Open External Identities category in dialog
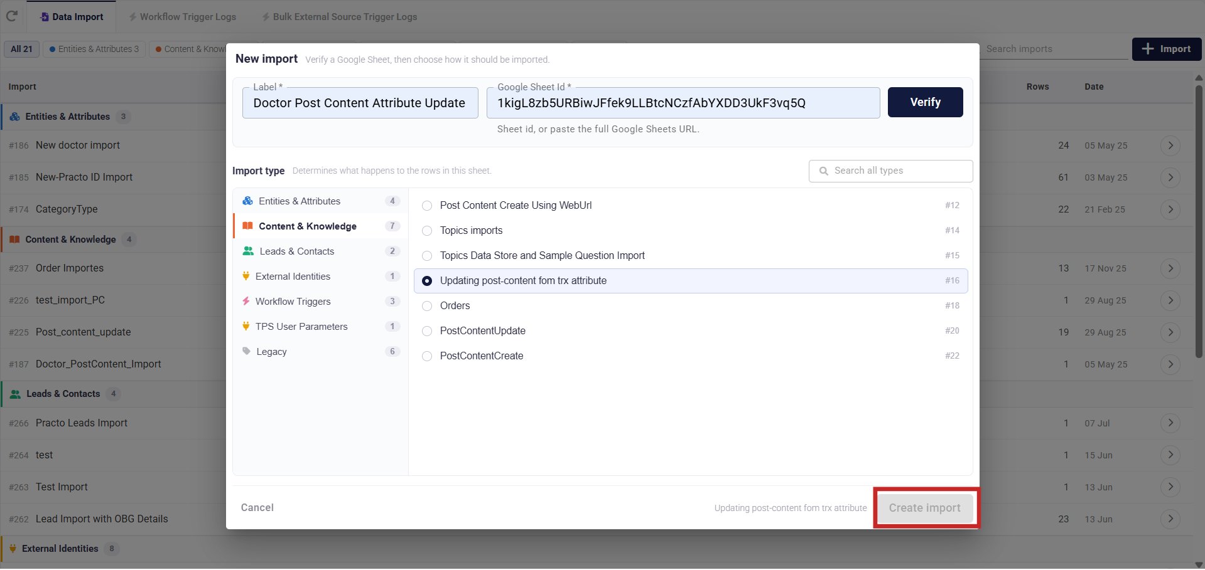Screen dimensions: 1205x570 (x=320, y=277)
